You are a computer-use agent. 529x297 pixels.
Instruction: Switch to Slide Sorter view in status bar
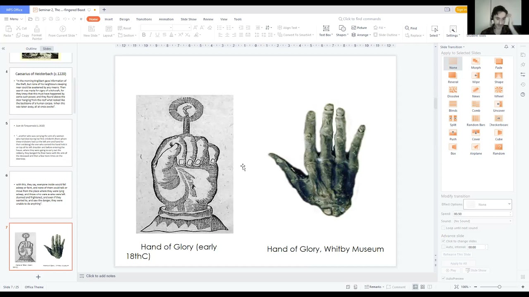423,287
